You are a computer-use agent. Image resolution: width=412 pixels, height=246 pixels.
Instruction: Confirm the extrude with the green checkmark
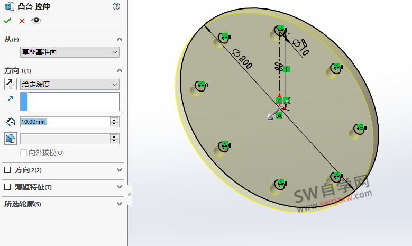coord(7,21)
